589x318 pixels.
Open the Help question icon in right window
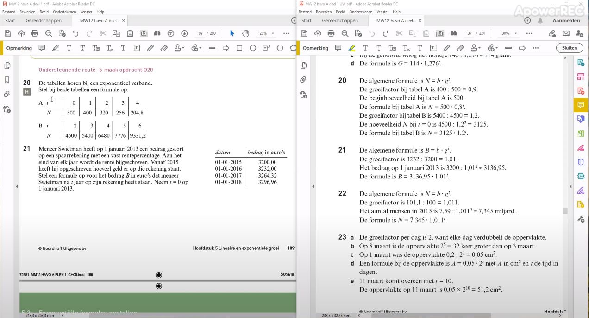pyautogui.click(x=527, y=20)
